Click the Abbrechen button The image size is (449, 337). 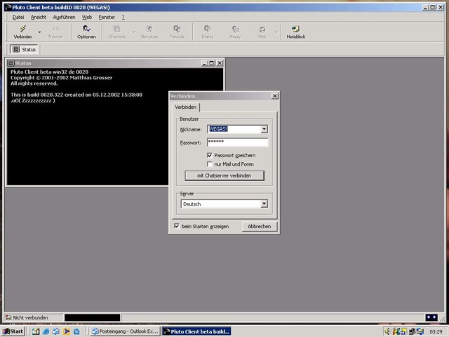click(x=259, y=226)
